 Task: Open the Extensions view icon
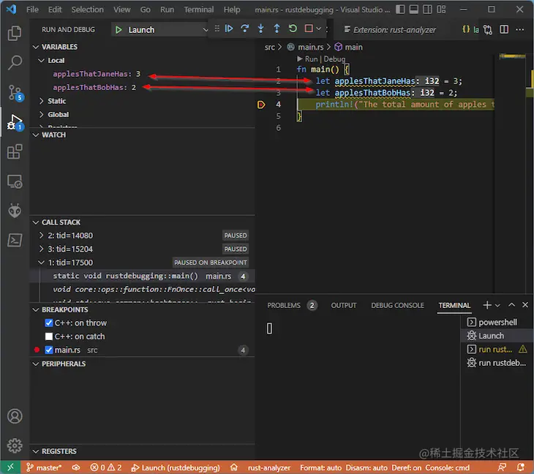15,151
